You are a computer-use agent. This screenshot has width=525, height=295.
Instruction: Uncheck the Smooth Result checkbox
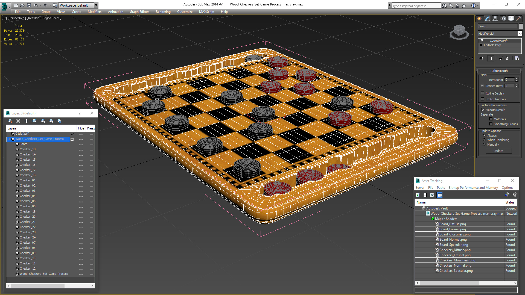483,110
